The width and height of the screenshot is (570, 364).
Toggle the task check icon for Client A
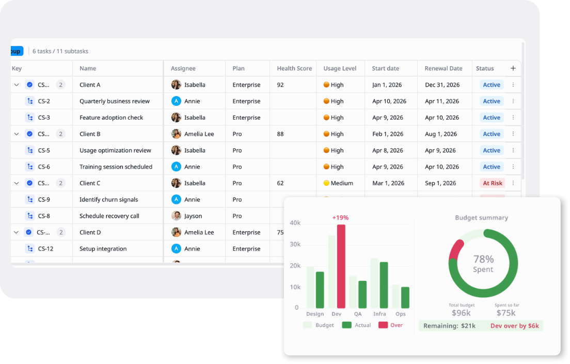pyautogui.click(x=29, y=85)
